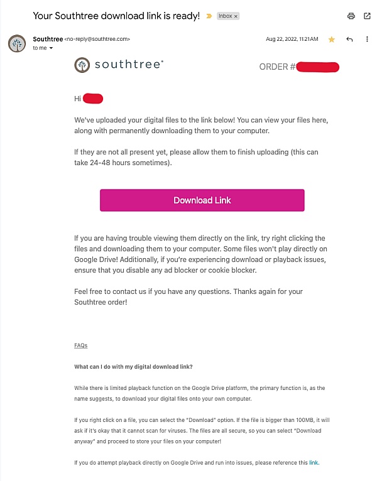This screenshot has height=481, width=377.
Task: Click the Southtree sender avatar
Action: [x=17, y=43]
